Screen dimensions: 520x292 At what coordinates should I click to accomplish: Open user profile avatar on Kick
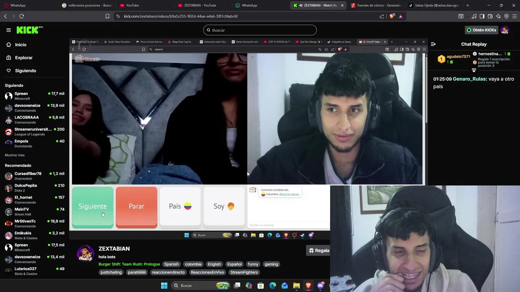(505, 30)
